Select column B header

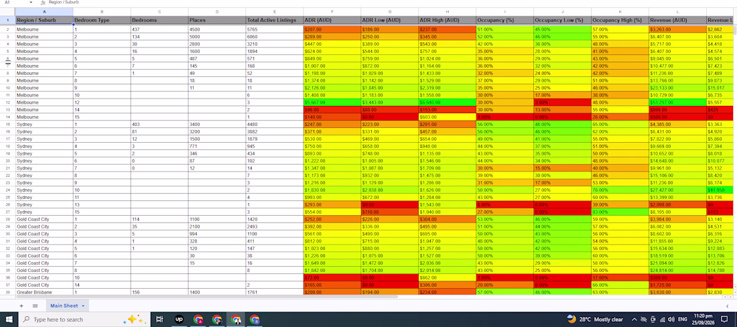[x=102, y=11]
